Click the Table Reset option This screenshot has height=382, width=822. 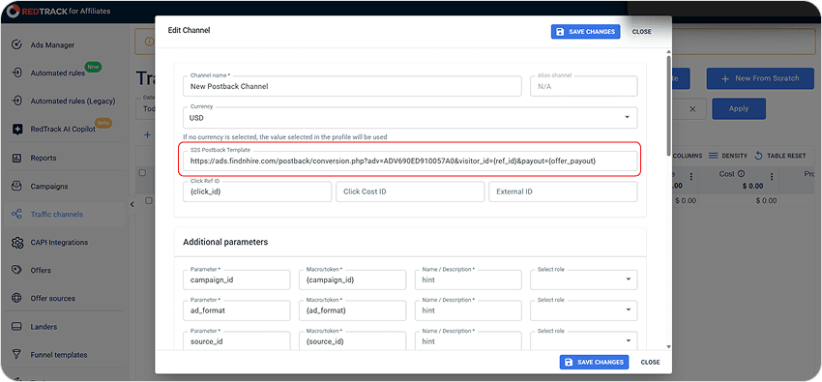780,156
